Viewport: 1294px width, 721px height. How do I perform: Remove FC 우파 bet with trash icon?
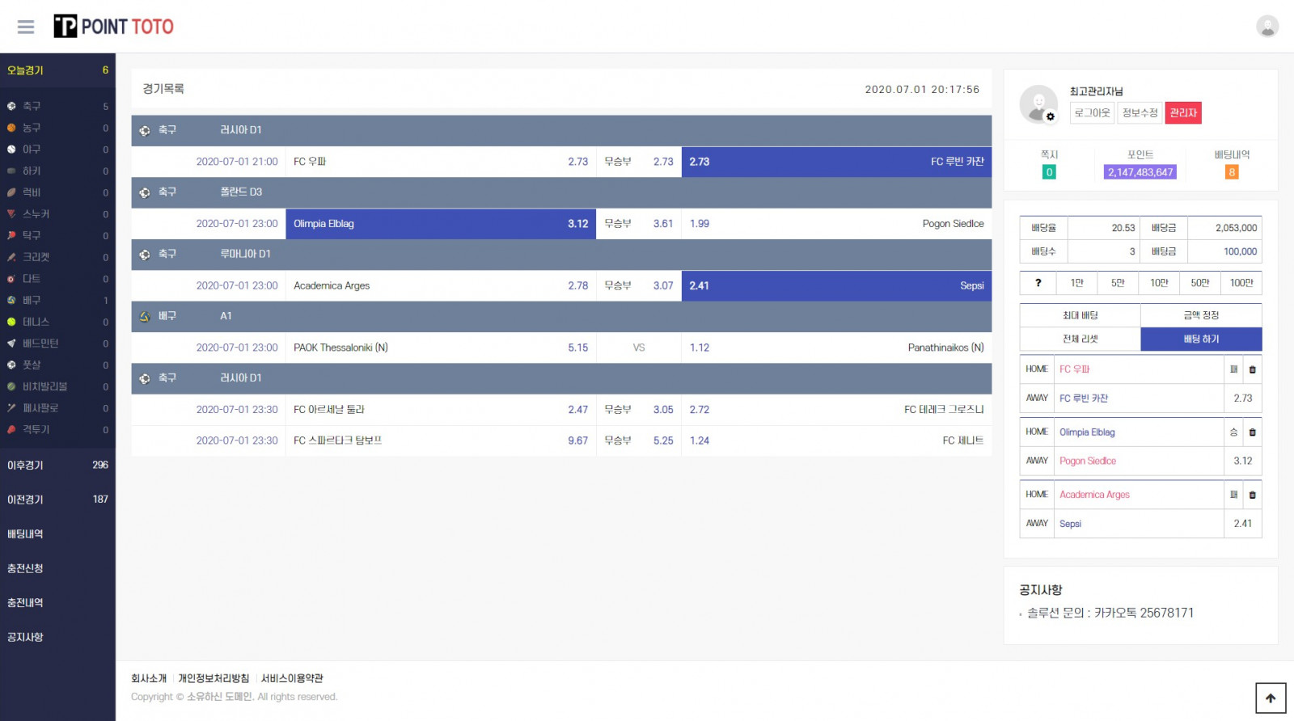point(1252,369)
